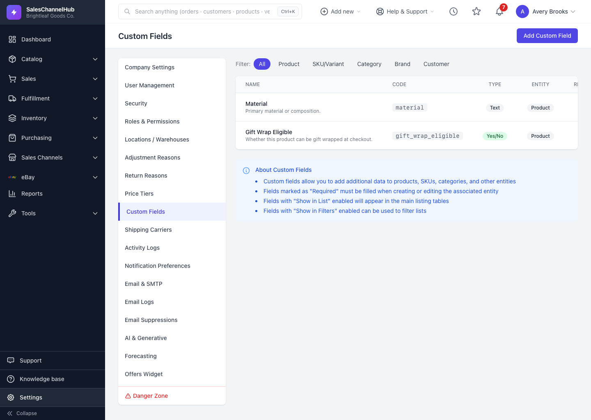
Task: Open Activity Logs page
Action: pyautogui.click(x=172, y=248)
